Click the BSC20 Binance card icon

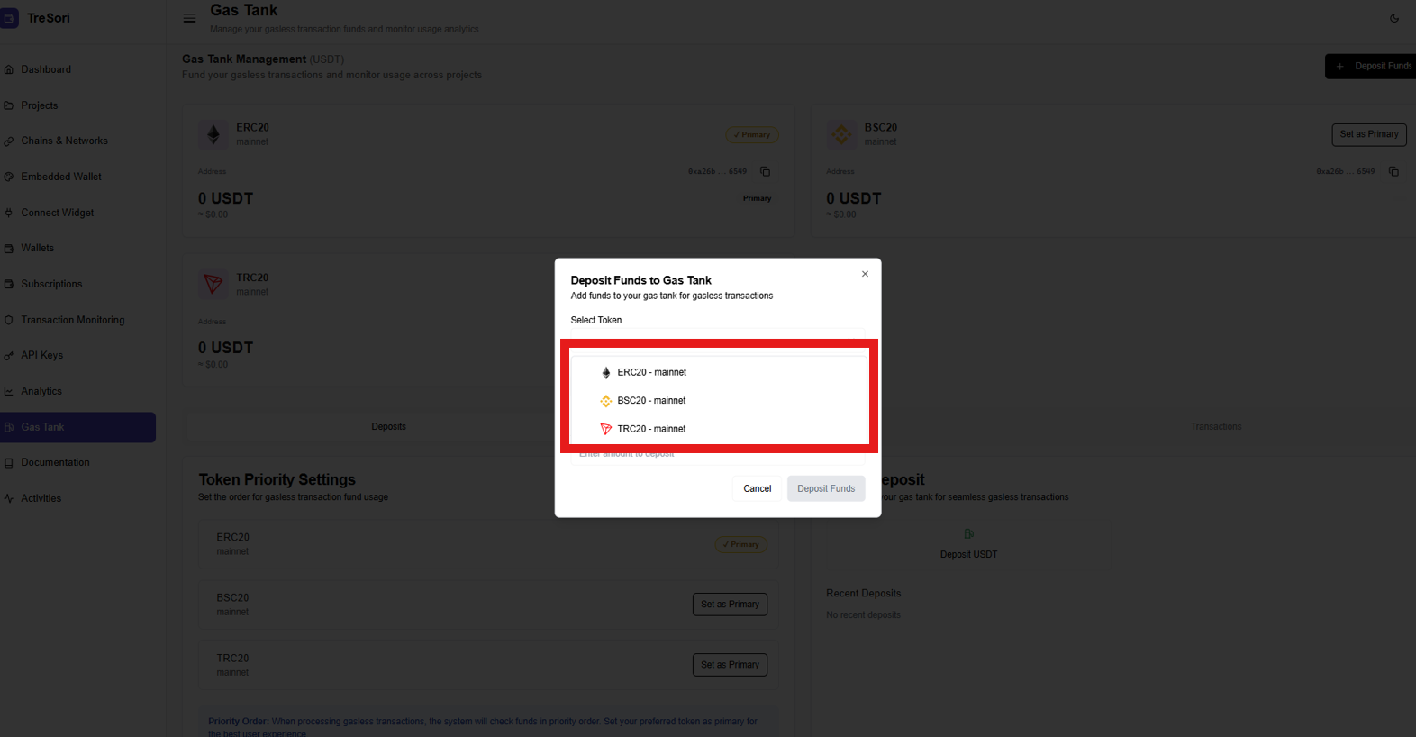coord(841,135)
